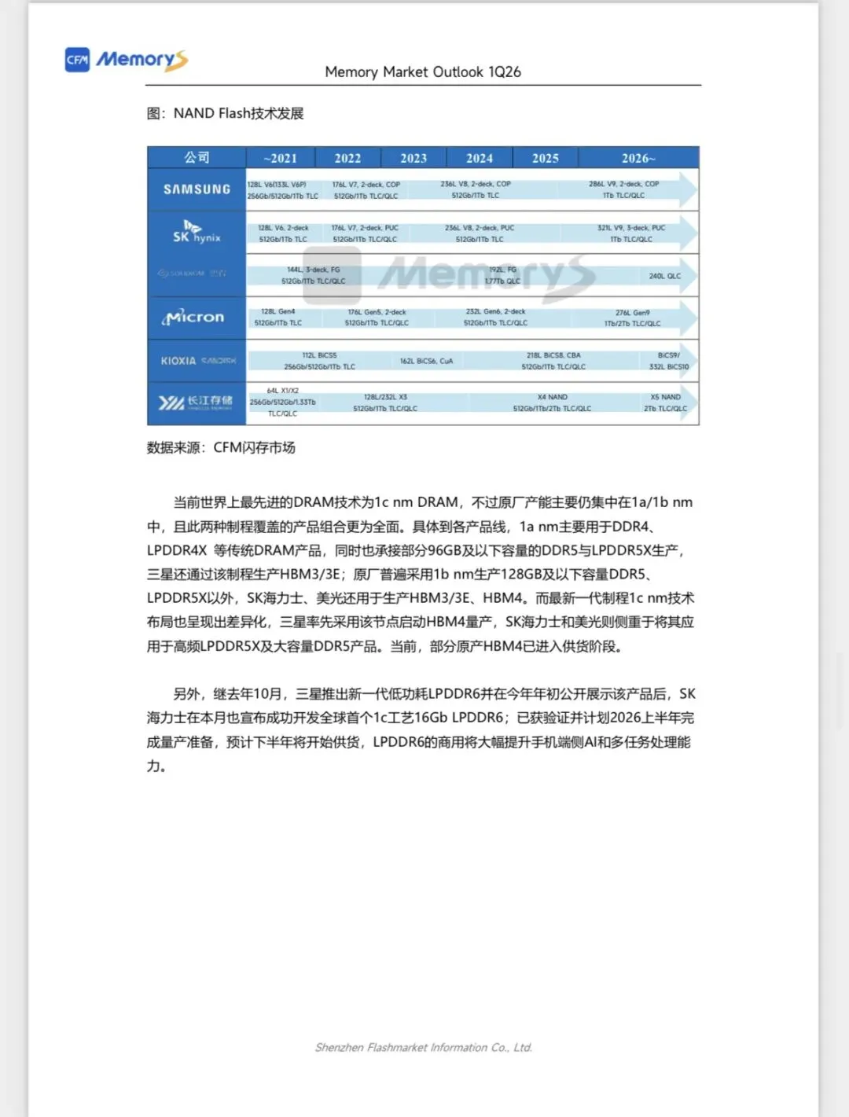This screenshot has height=1117, width=849.
Task: Click the 240L QLC Solidigm cell
Action: pos(664,276)
